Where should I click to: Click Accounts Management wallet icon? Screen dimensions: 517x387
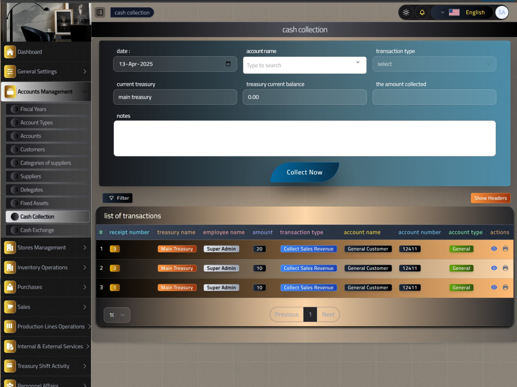pos(10,91)
